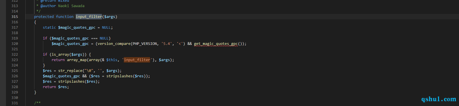This screenshot has height=106, width=459.
Task: Click line number 326 in the gutter
Action: pos(15,76)
